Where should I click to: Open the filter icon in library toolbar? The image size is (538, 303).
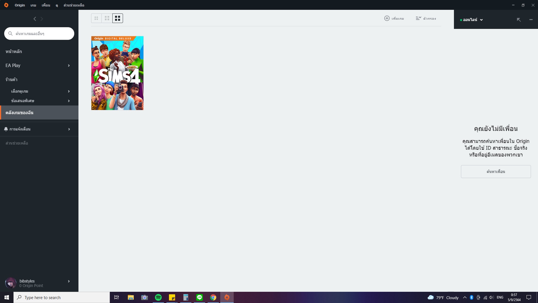point(418,18)
